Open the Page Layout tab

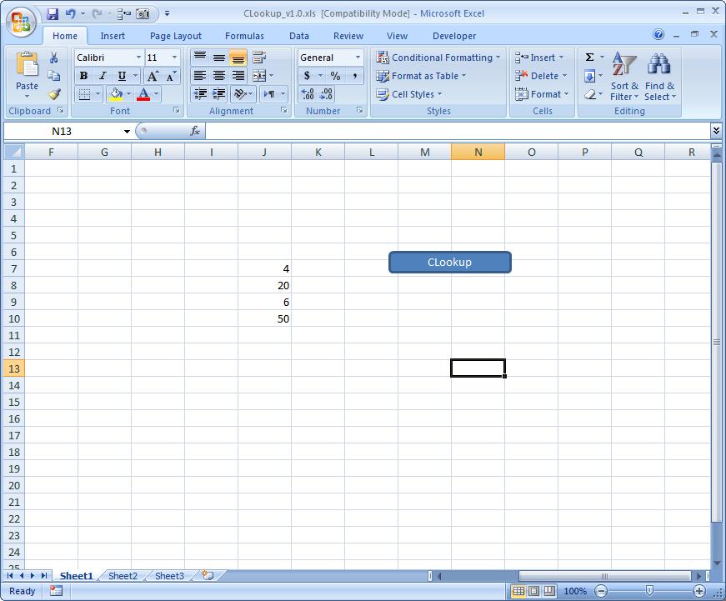[x=176, y=36]
